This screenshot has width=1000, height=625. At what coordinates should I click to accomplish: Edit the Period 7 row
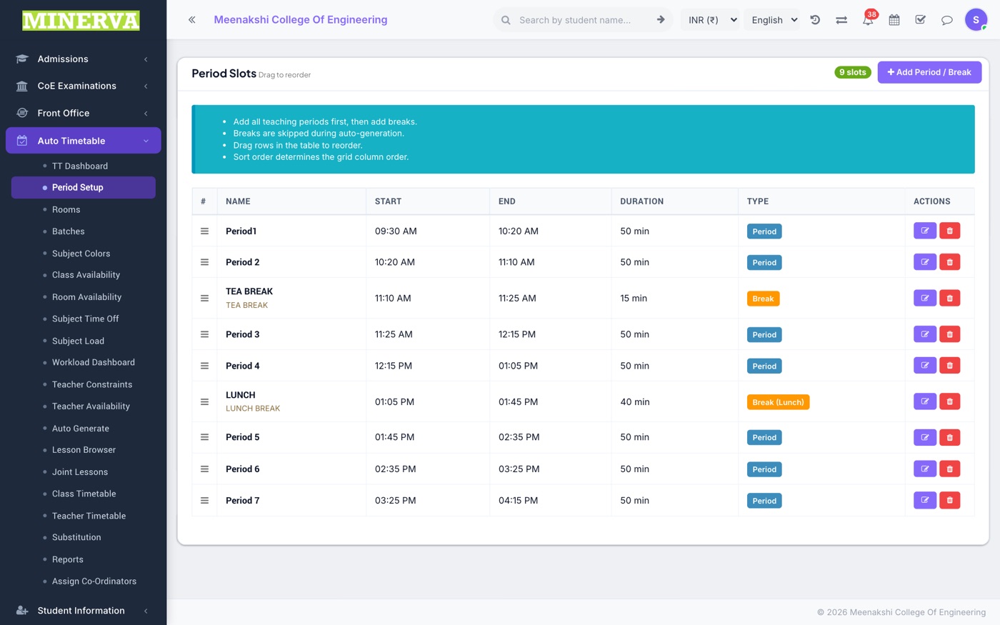(x=925, y=500)
